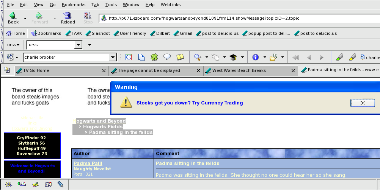The image size is (380, 190).
Task: Reload the current page
Action: click(68, 18)
